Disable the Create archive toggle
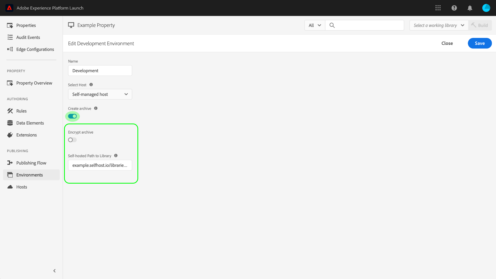Screen dimensions: 496x279 click(72, 116)
